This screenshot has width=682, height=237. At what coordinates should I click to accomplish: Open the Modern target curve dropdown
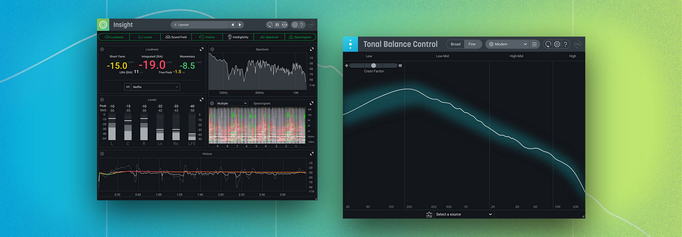point(507,44)
